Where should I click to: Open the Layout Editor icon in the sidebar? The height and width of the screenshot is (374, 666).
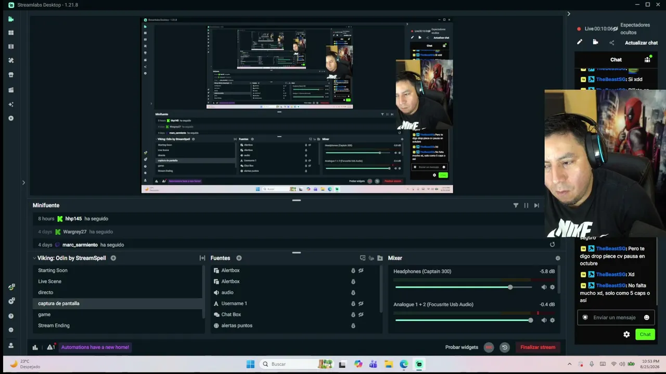[11, 33]
